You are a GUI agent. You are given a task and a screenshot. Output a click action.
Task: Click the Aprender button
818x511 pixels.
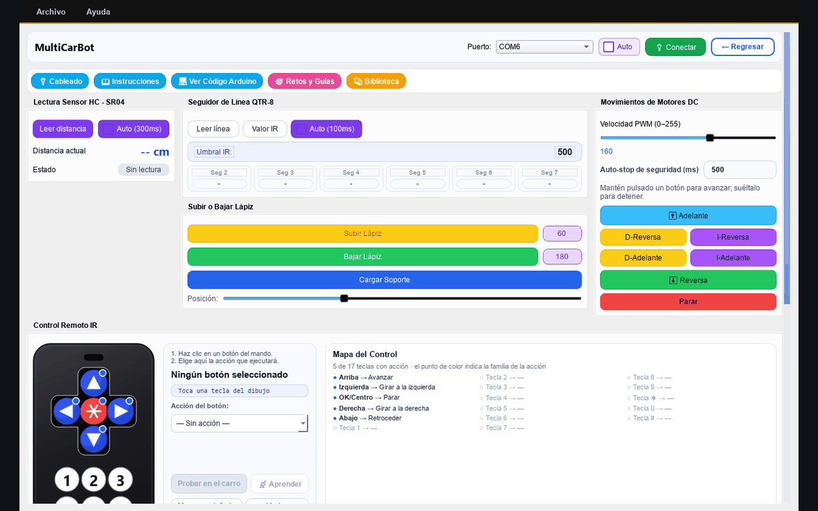pyautogui.click(x=279, y=484)
